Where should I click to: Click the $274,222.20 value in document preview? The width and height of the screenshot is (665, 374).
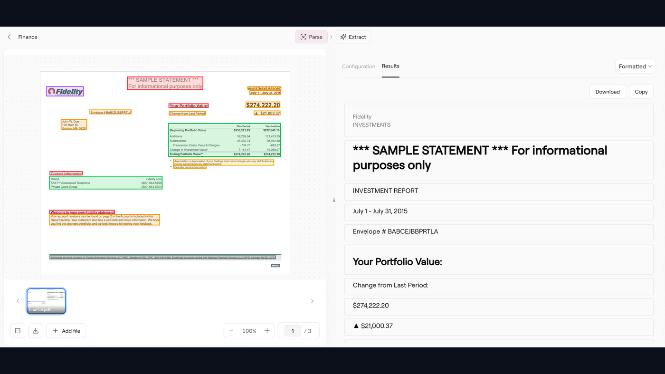(263, 105)
